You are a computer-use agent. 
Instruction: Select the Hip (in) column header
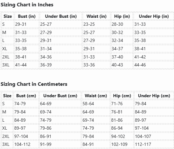click(x=122, y=16)
